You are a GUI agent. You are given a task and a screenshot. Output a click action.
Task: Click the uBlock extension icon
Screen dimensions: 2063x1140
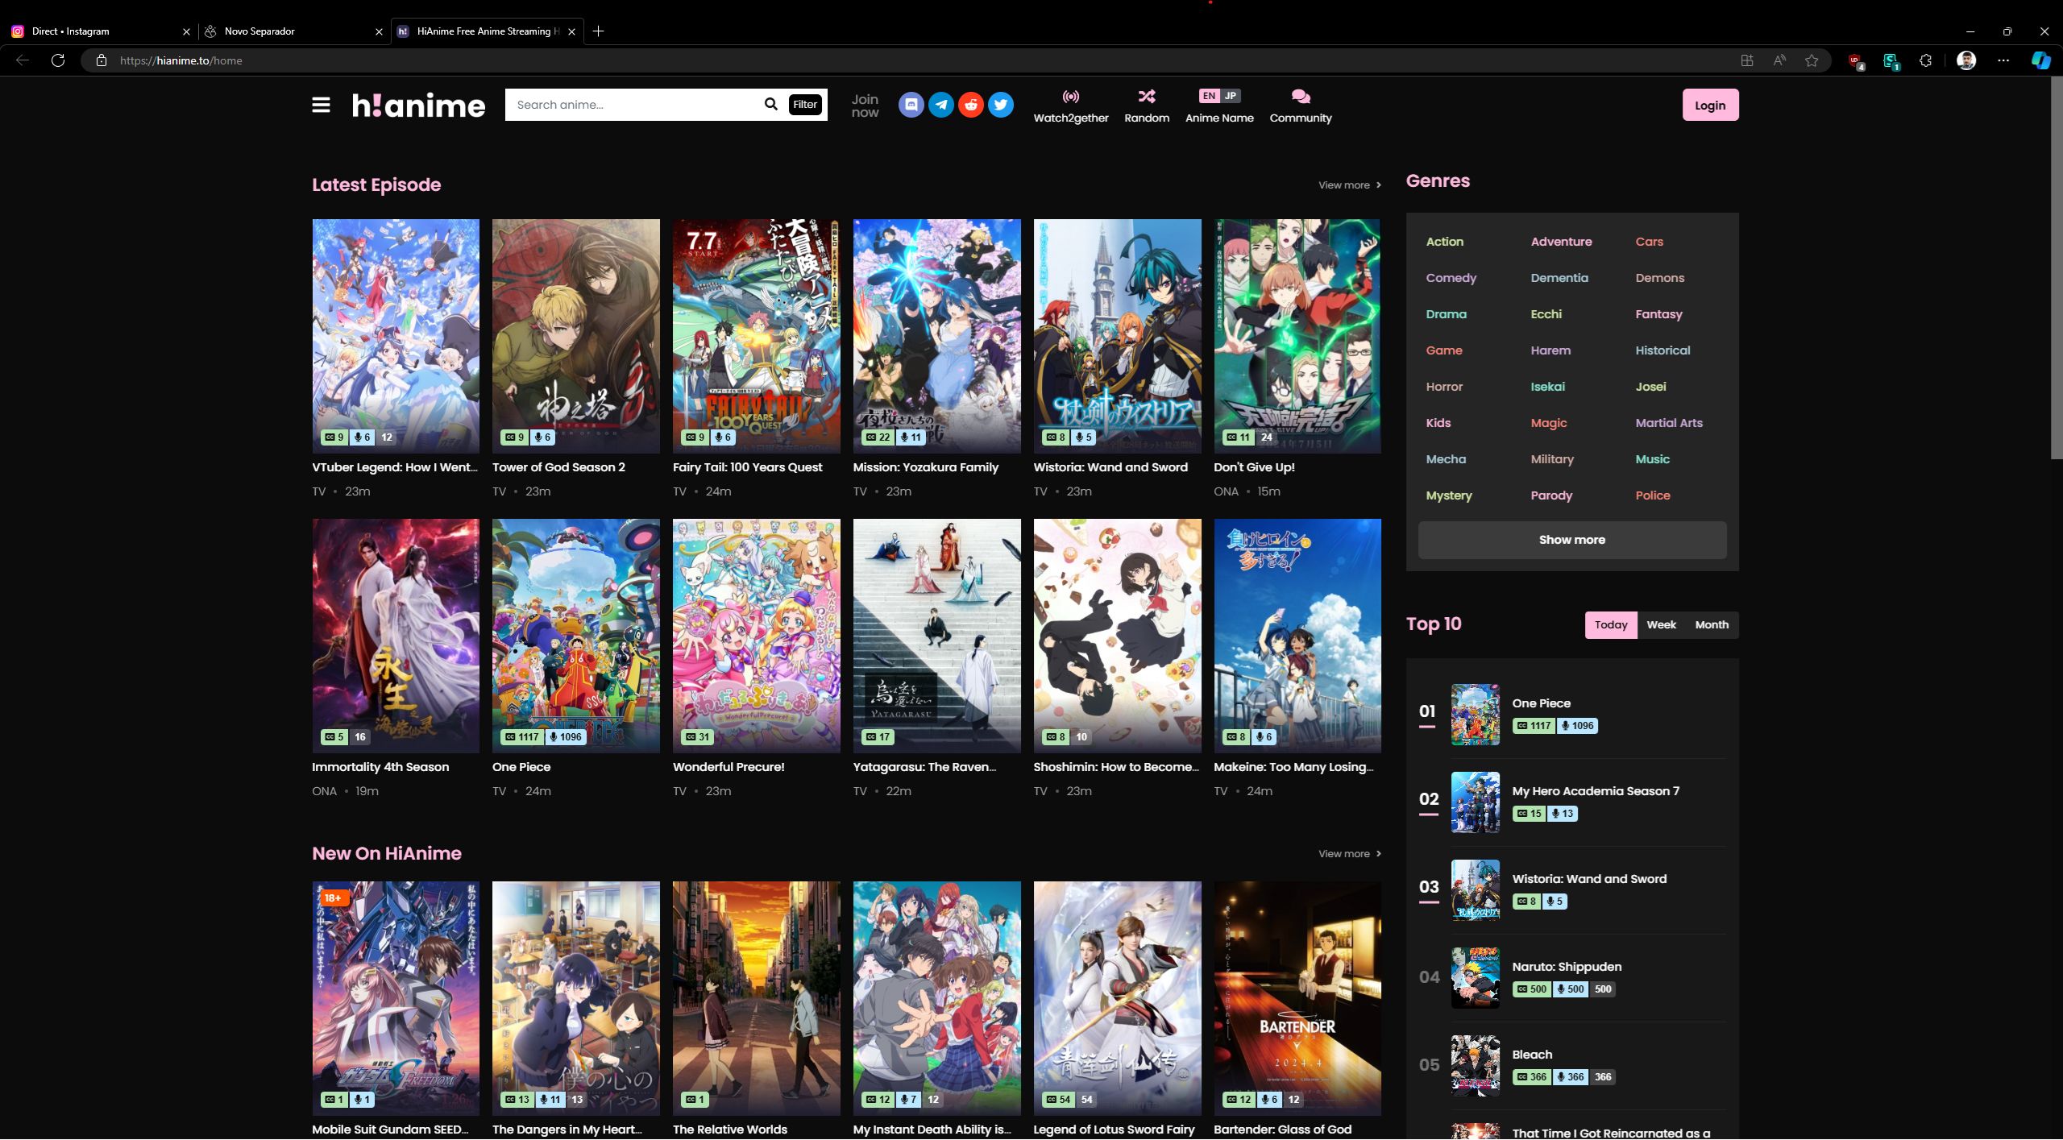(1856, 61)
